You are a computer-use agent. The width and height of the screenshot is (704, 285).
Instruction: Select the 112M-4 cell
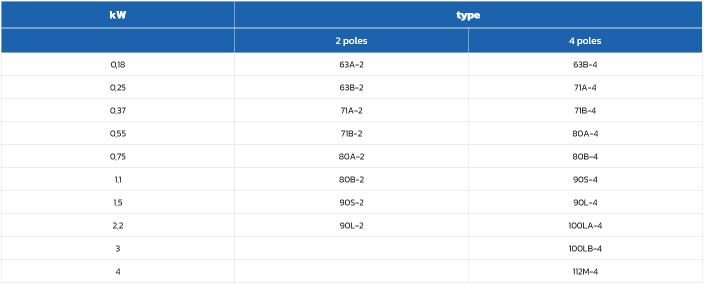pos(585,271)
